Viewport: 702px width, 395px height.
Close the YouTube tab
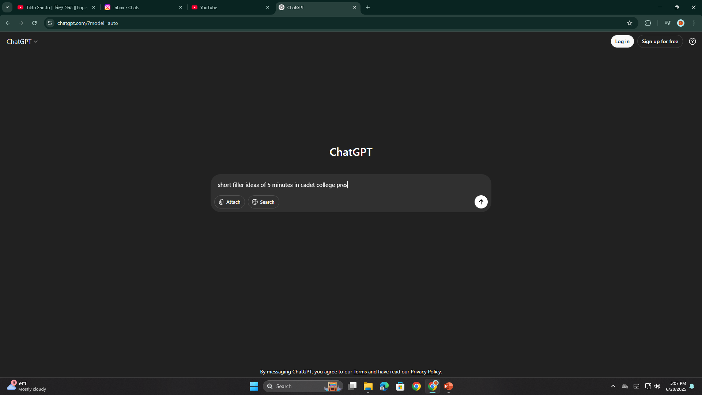click(268, 7)
